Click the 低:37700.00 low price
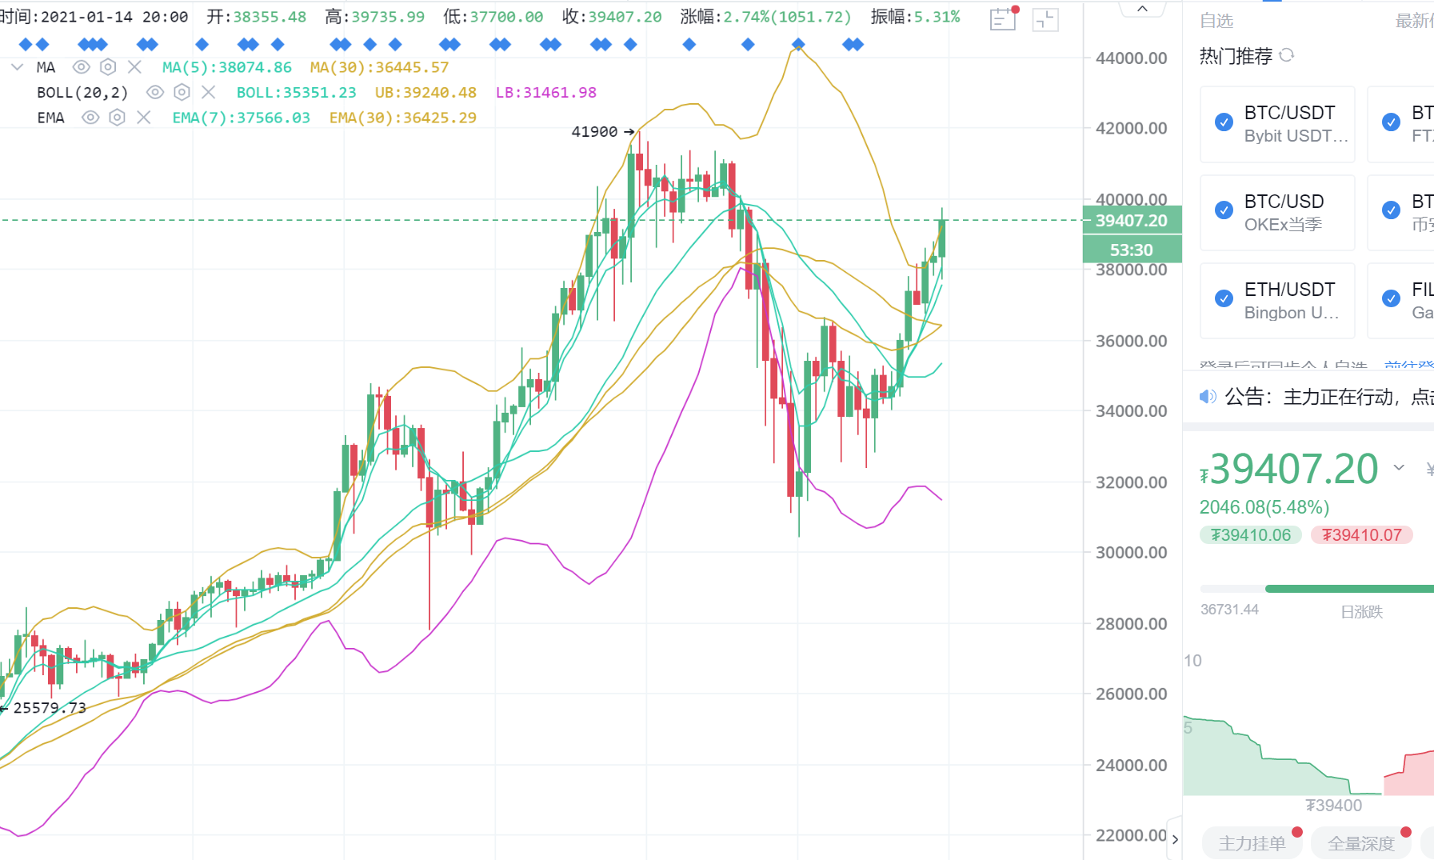 coord(493,17)
